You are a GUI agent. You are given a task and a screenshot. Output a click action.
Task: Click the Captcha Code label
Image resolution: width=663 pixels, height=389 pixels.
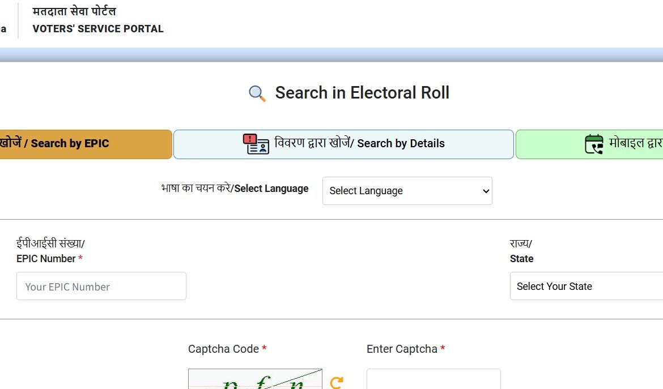224,349
